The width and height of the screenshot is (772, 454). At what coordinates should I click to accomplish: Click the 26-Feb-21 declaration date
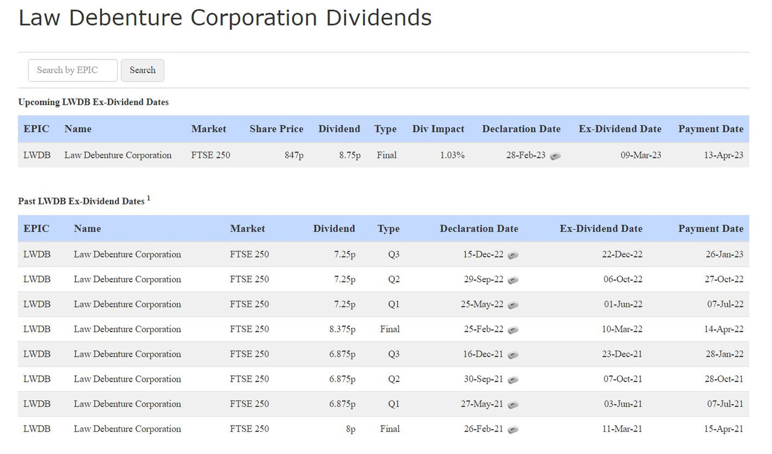[x=483, y=429]
